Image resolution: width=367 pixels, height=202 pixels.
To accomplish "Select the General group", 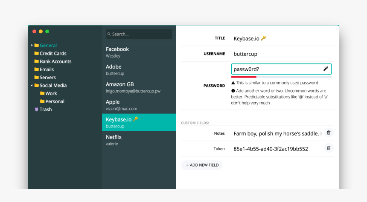I will tap(48, 45).
